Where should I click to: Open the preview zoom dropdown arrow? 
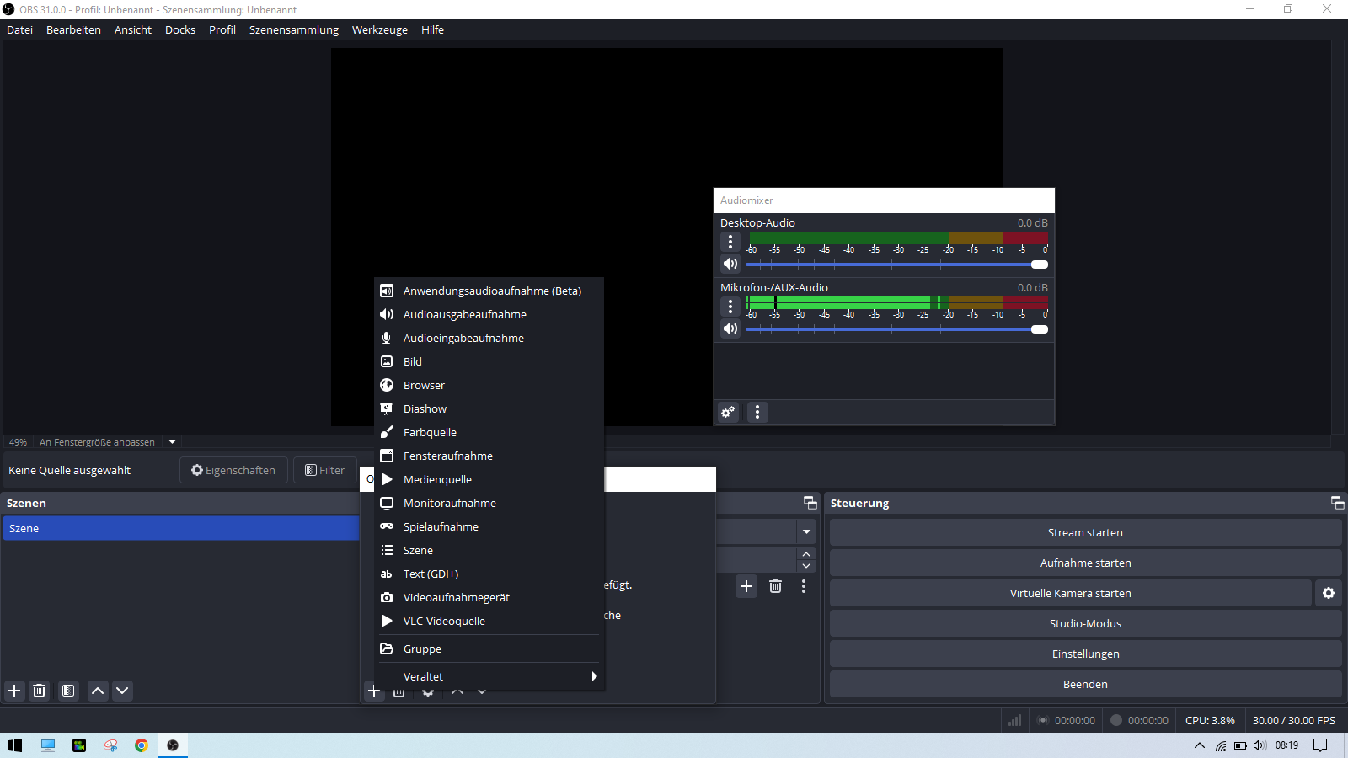click(173, 441)
